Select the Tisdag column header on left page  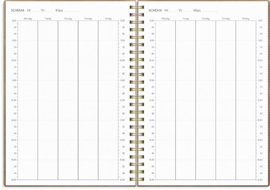(x=48, y=18)
